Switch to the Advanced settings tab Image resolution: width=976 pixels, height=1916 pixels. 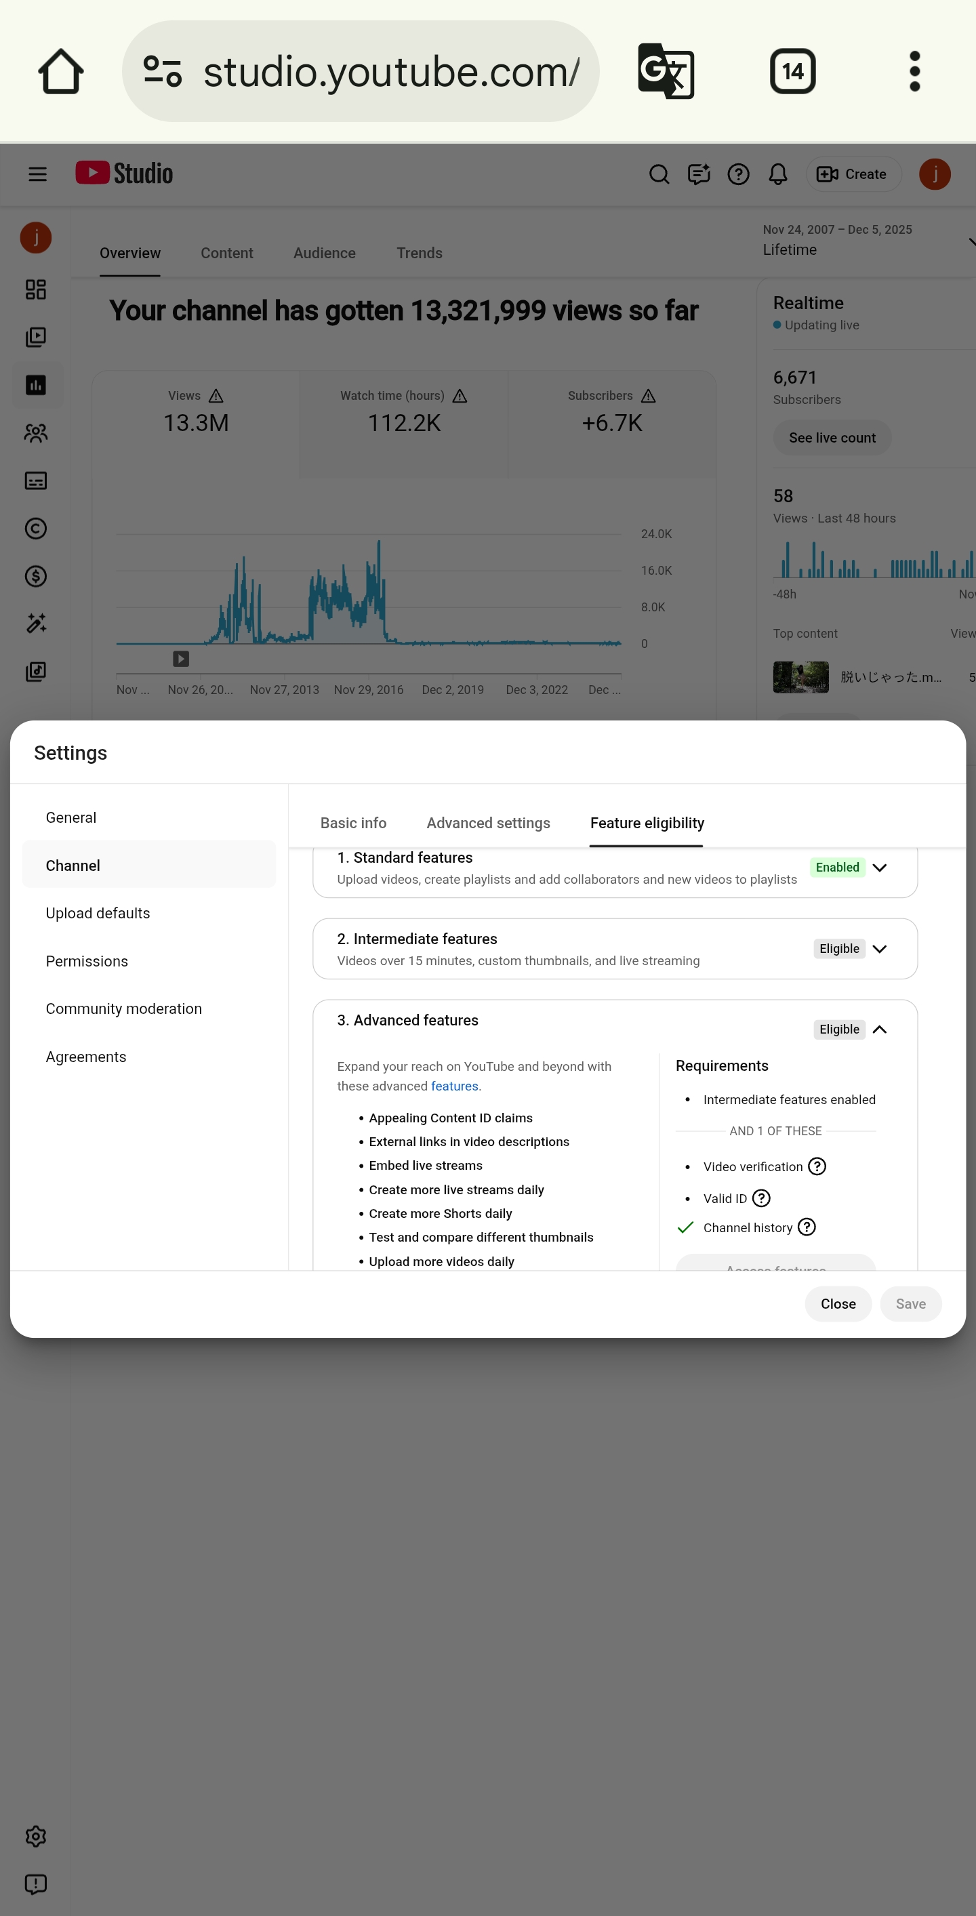tap(488, 823)
